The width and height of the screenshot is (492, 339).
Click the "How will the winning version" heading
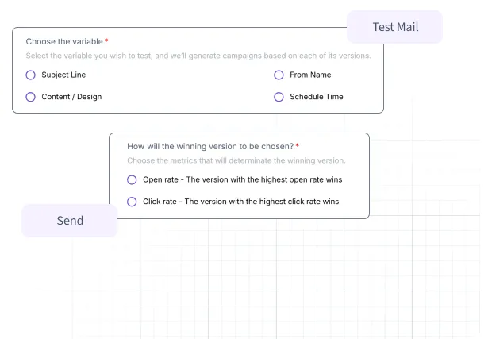tap(209, 146)
